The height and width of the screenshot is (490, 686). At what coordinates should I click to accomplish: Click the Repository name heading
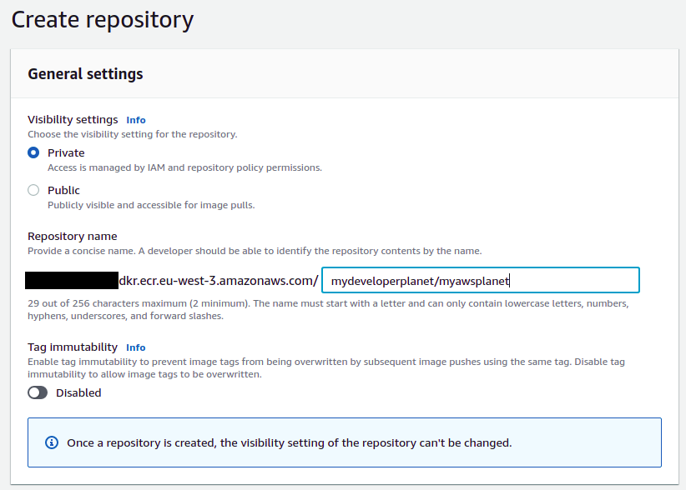pos(73,236)
